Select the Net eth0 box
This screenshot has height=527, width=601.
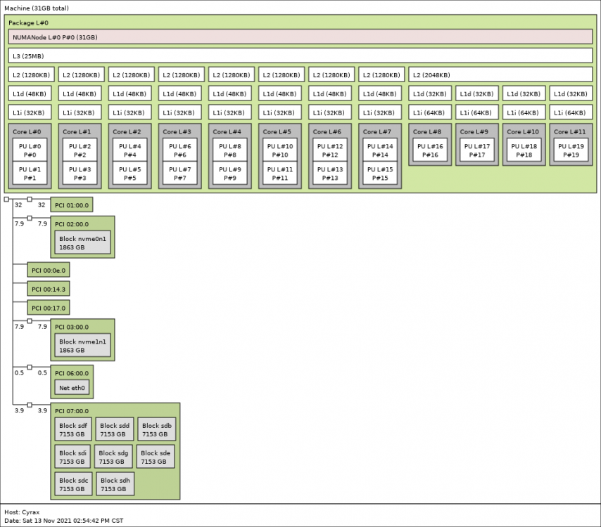[x=72, y=387]
